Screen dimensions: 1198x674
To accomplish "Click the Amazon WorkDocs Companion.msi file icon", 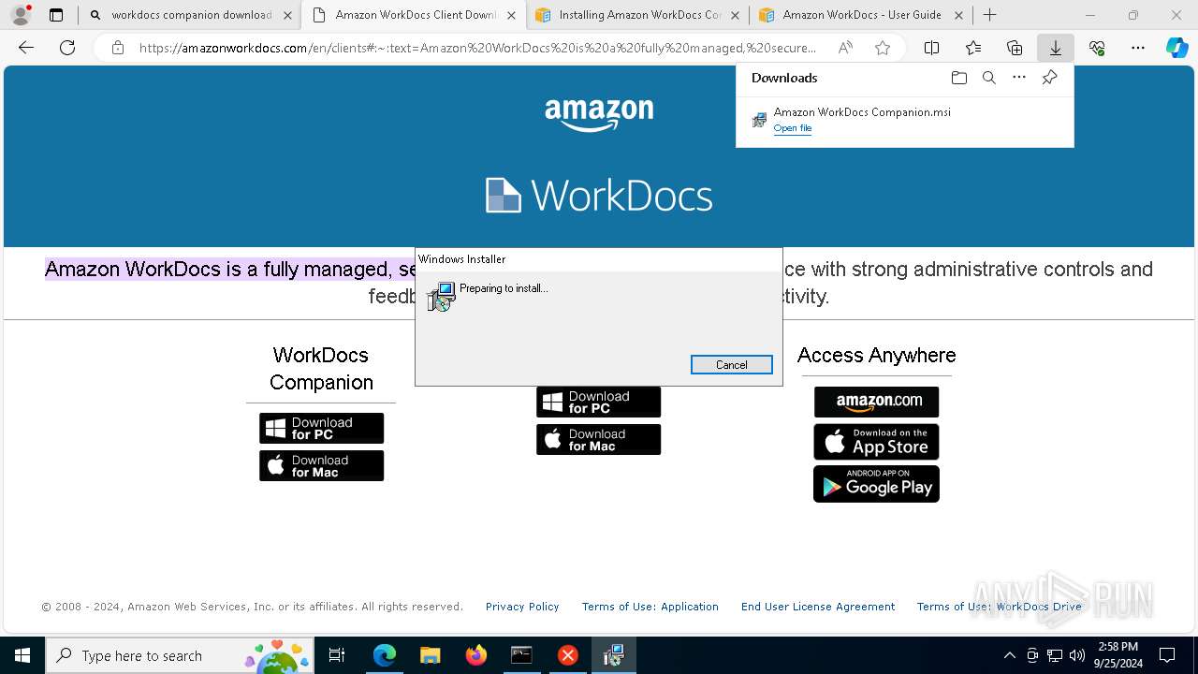I will [x=759, y=120].
